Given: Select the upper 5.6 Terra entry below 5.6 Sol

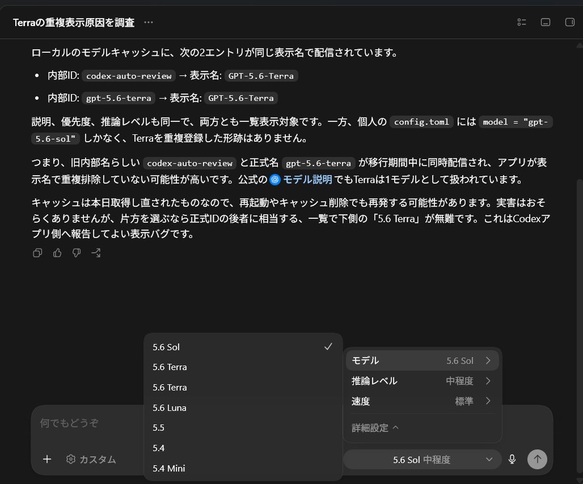Looking at the screenshot, I should [243, 367].
